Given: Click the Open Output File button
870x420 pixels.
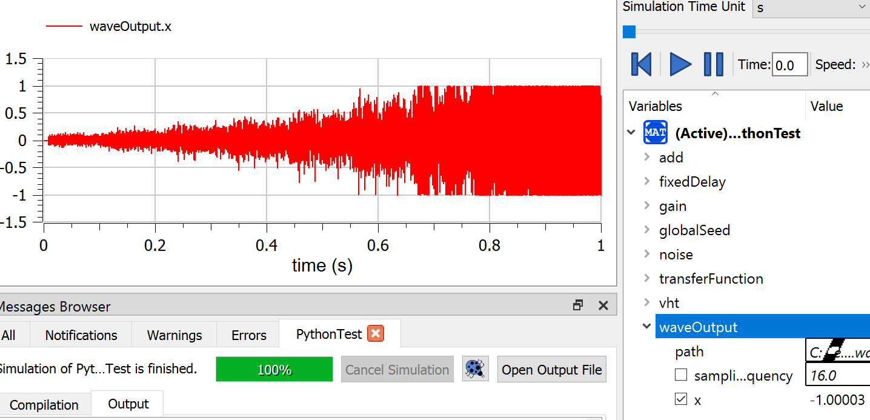Looking at the screenshot, I should [x=551, y=370].
